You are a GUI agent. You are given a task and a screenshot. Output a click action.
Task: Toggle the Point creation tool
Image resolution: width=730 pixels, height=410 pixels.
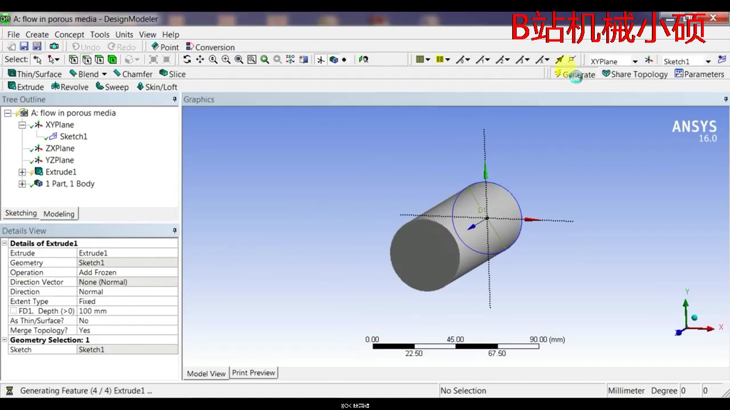click(165, 47)
